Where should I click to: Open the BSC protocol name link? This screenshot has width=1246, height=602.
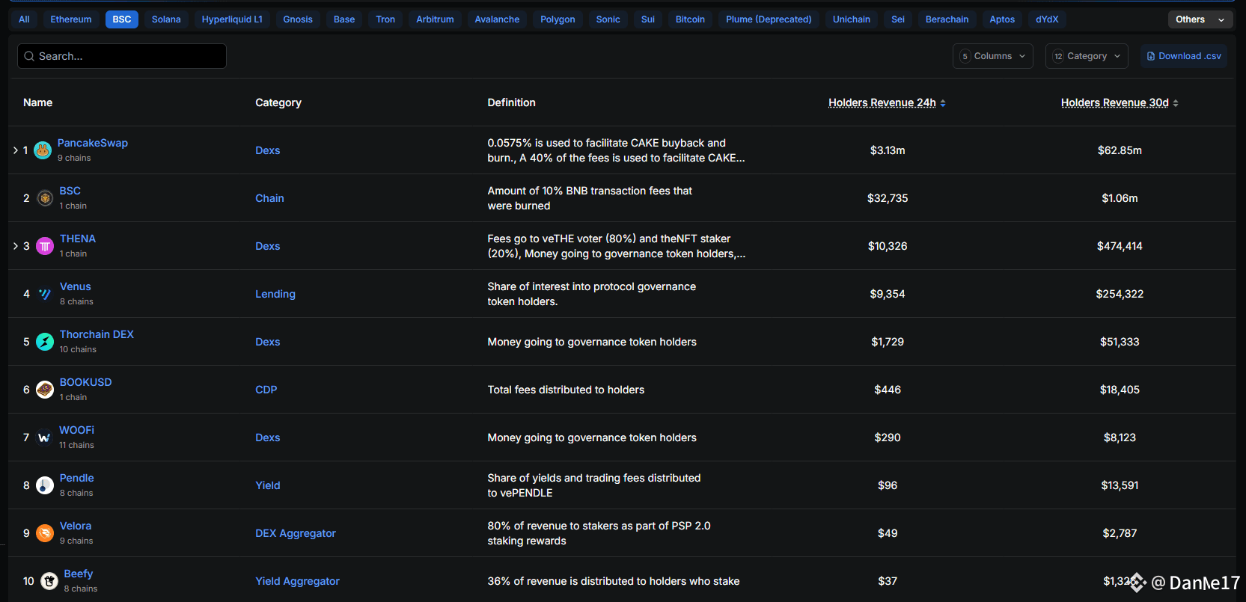(70, 191)
